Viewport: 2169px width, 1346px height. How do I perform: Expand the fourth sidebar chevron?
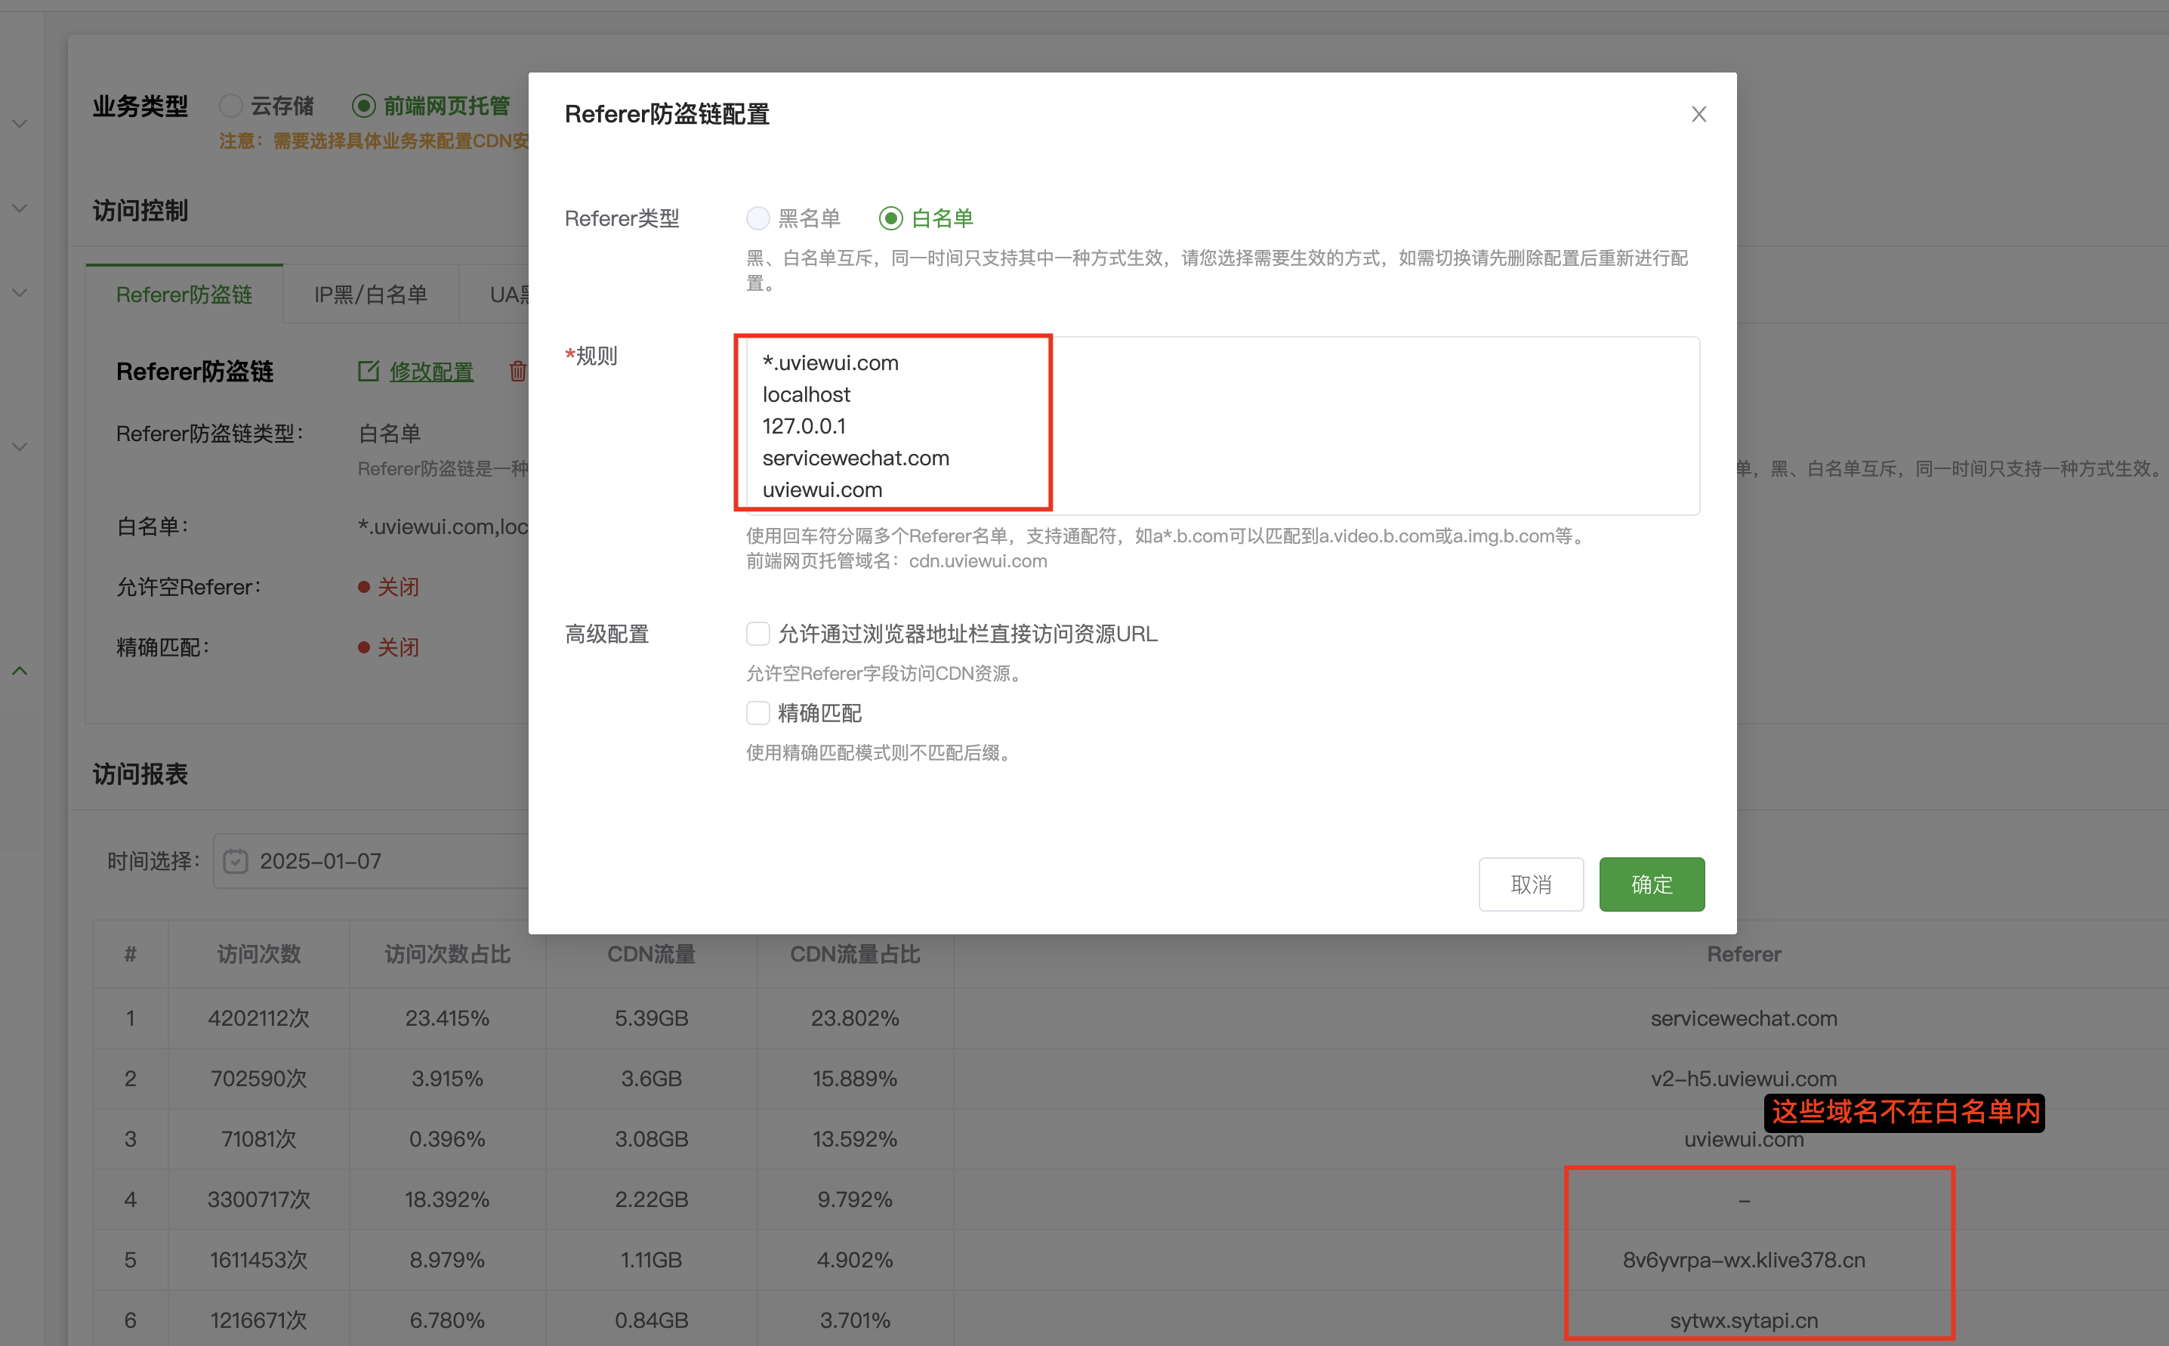(x=20, y=446)
